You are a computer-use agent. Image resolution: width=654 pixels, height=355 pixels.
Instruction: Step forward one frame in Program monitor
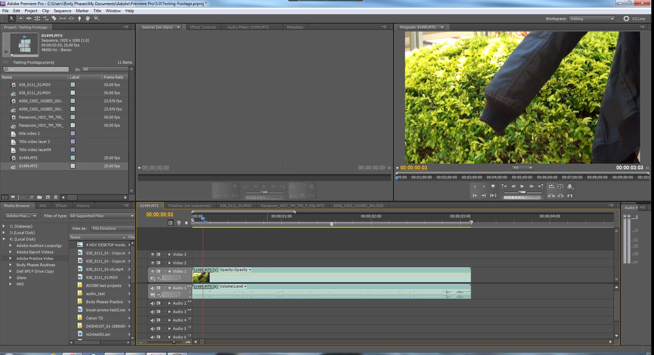[531, 186]
